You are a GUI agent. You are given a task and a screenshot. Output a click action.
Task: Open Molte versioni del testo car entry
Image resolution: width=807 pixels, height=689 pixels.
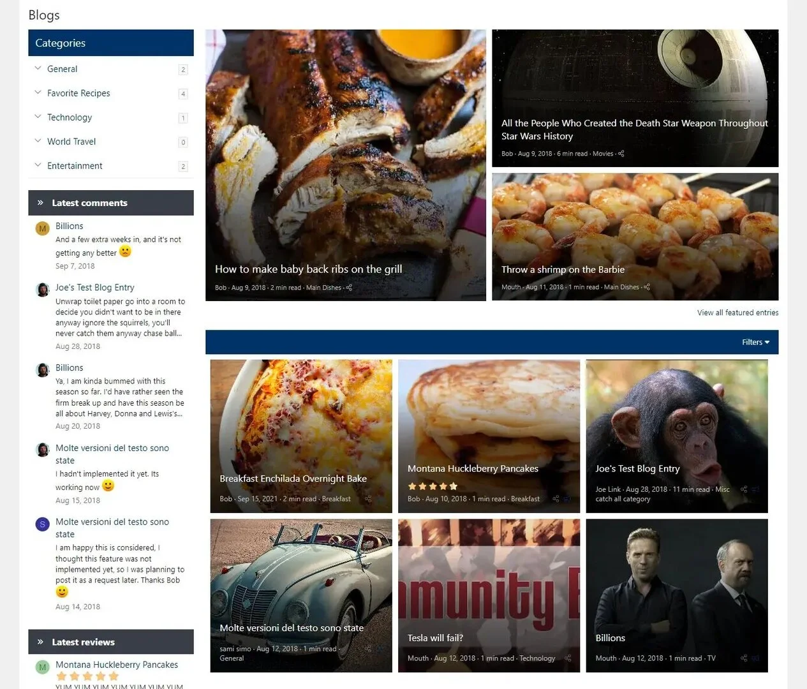[301, 596]
